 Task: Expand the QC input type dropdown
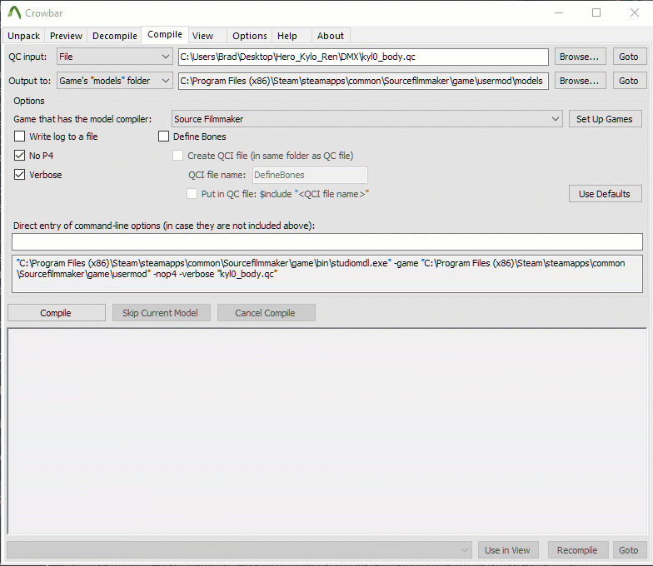(115, 57)
